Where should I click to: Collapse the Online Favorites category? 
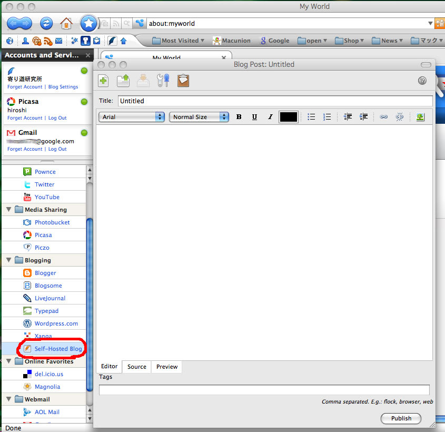tap(9, 361)
